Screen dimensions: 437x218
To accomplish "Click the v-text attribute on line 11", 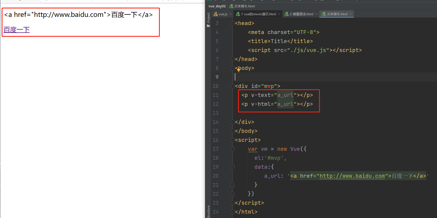I will pyautogui.click(x=261, y=95).
